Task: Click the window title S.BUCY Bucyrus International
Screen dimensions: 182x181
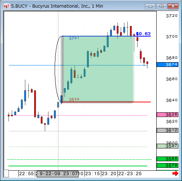Action: 57,6
